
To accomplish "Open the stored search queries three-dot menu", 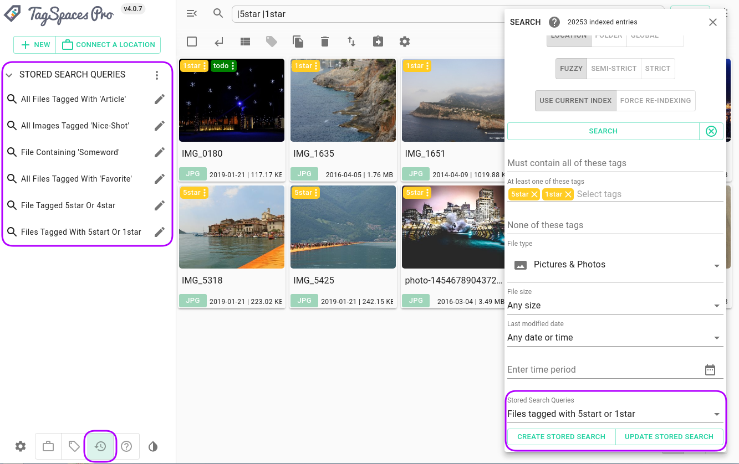I will [x=157, y=74].
